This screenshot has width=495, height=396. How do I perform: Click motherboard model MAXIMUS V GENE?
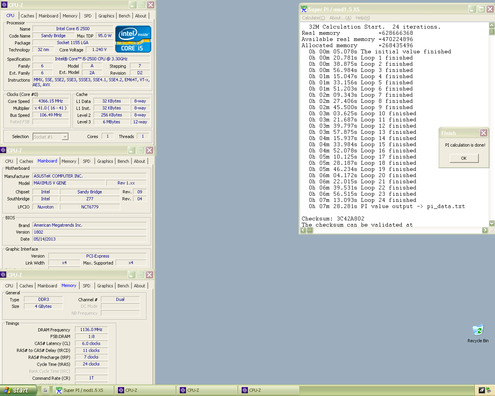[x=69, y=183]
